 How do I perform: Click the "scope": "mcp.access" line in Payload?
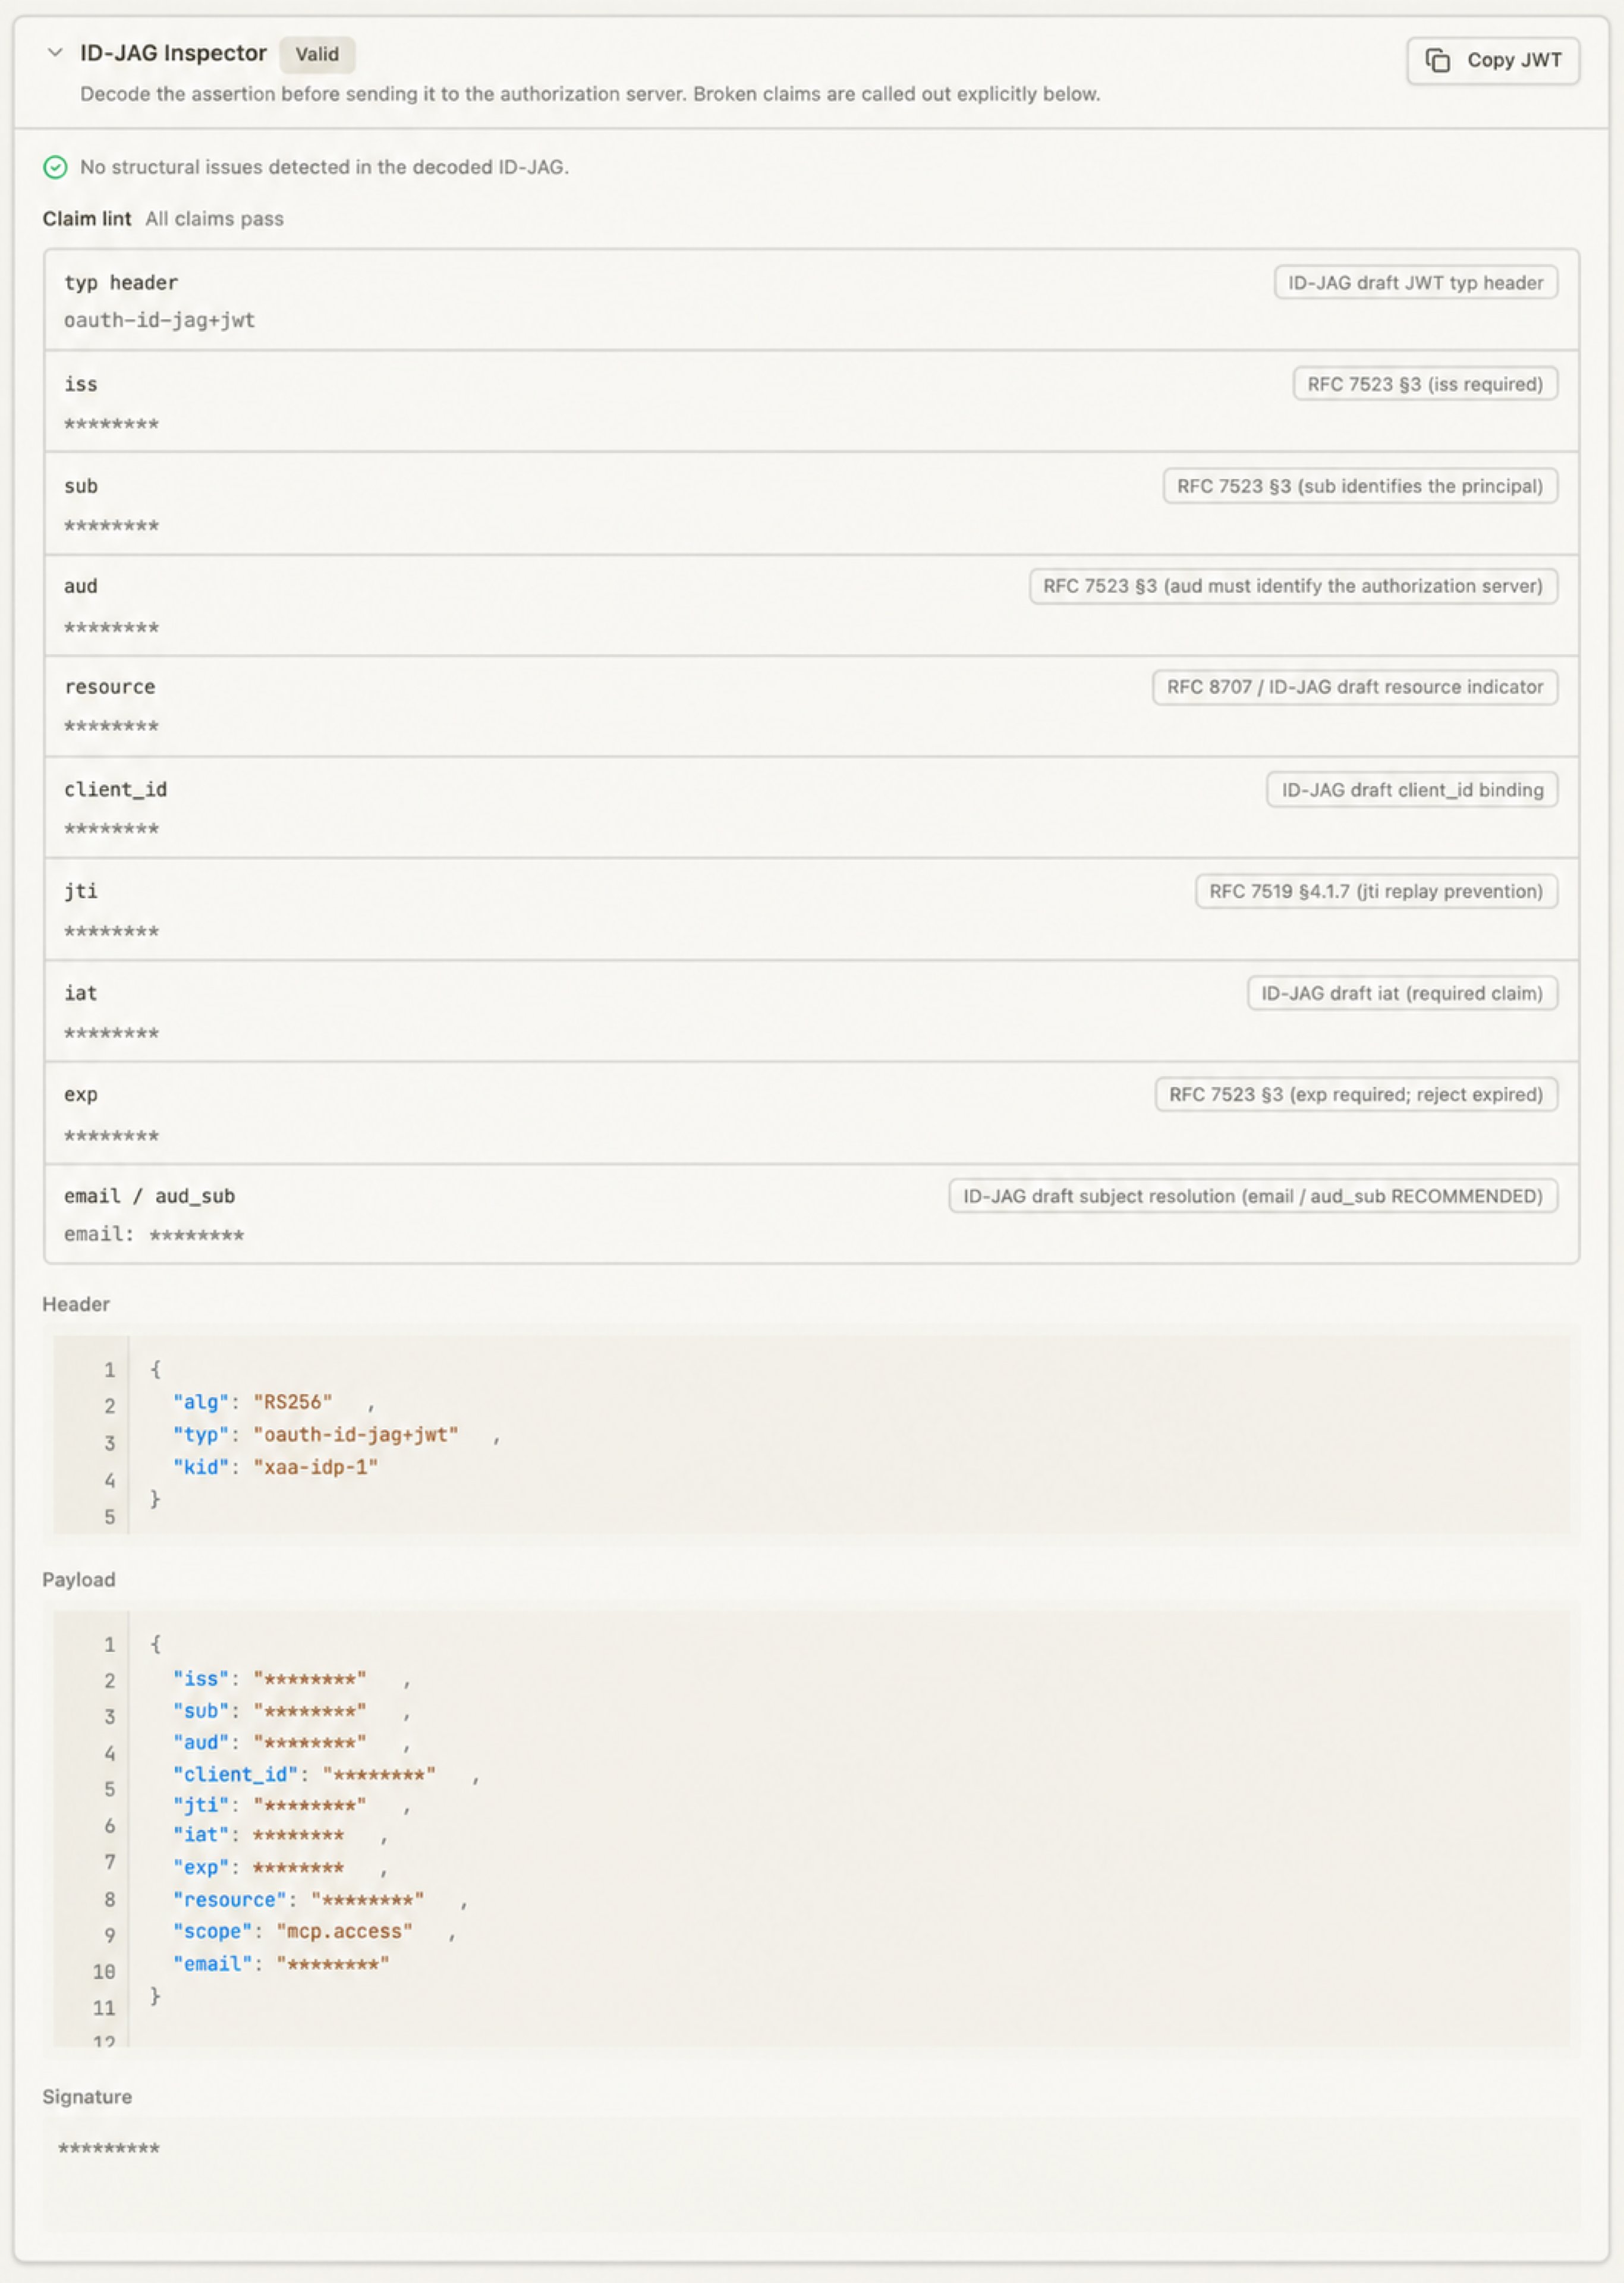click(315, 1931)
